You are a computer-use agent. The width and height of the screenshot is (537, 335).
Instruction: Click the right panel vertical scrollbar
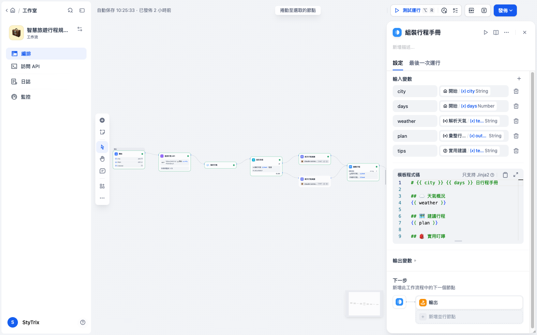pos(533,201)
